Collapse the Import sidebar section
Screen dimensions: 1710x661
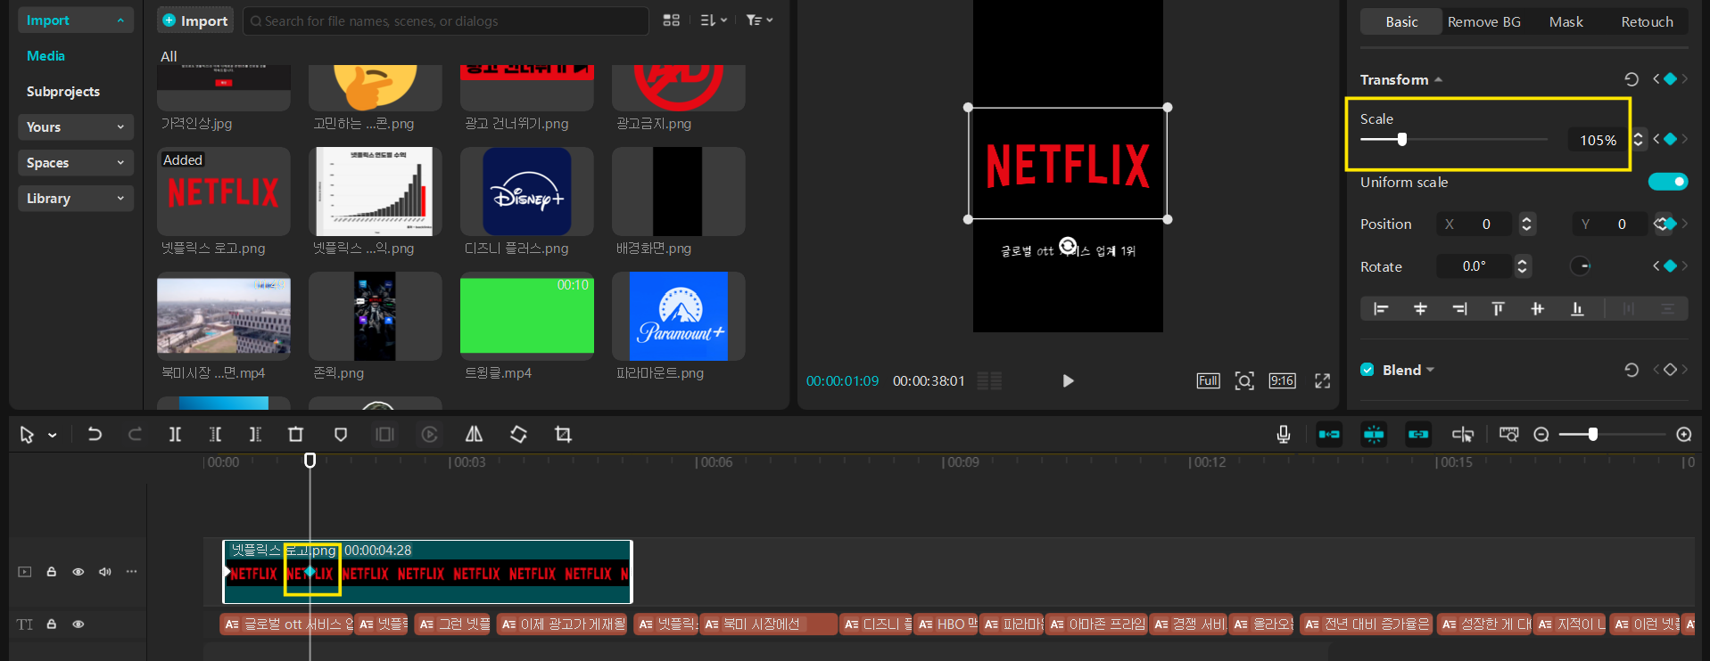tap(120, 20)
